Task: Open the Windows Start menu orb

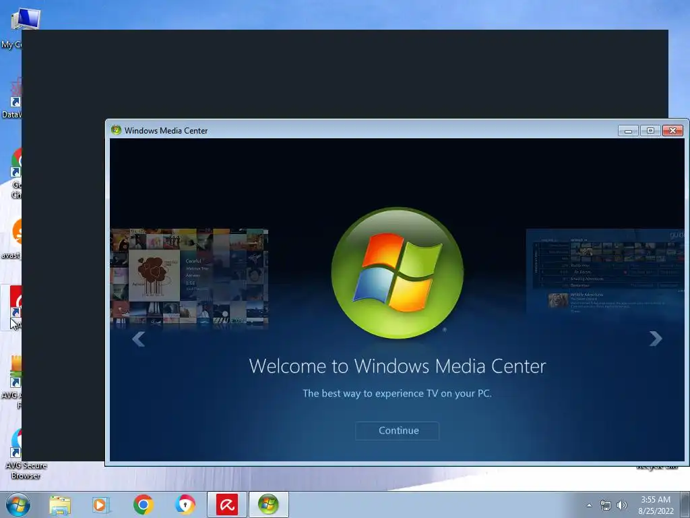Action: 18,505
